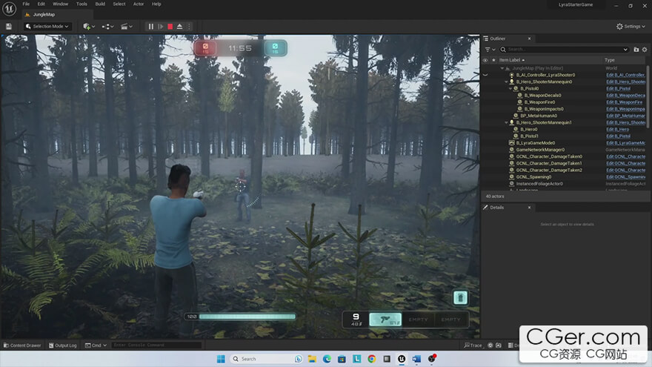This screenshot has width=652, height=367.
Task: Open the quick add content dropdown
Action: click(x=89, y=26)
